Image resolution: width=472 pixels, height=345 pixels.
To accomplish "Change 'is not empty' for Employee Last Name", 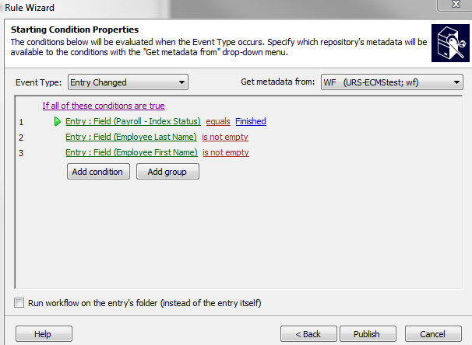I will click(x=225, y=137).
